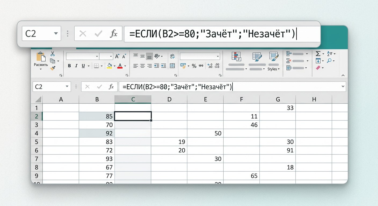Image resolution: width=378 pixels, height=206 pixels.
Task: Activate the Format Painter brush
Action: [53, 68]
